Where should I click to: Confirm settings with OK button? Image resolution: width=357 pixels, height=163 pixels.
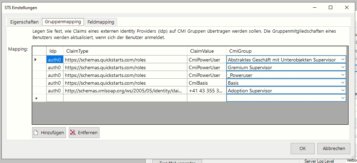point(302,148)
